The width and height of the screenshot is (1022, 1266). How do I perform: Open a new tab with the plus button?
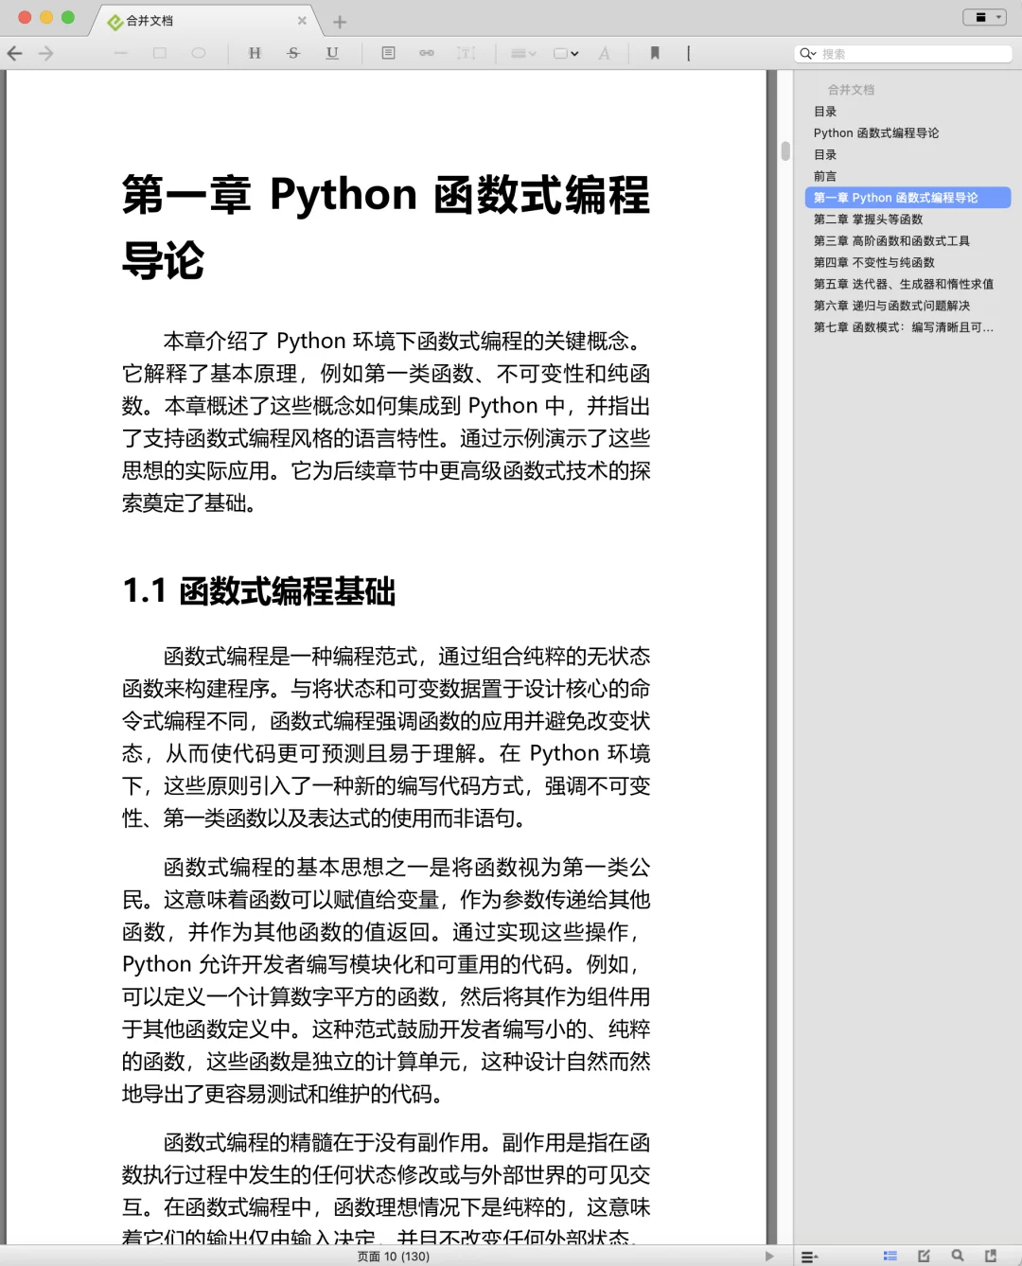[340, 21]
